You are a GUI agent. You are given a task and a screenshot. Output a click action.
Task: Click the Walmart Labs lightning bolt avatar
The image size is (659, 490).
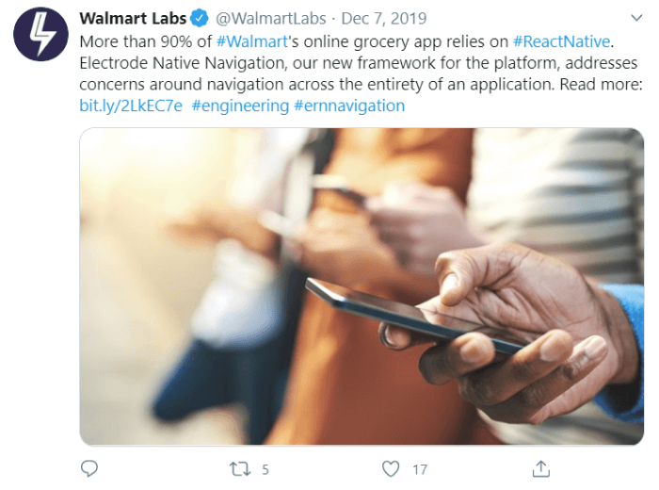[40, 34]
